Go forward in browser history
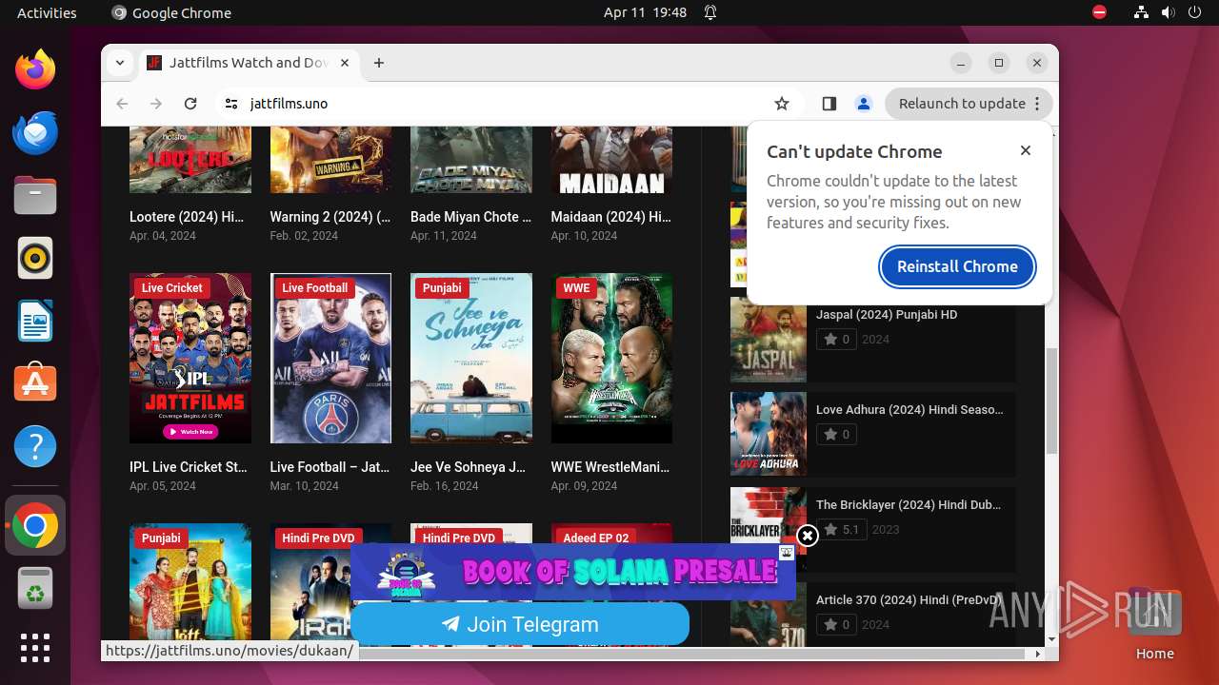Image resolution: width=1219 pixels, height=685 pixels. [x=156, y=104]
